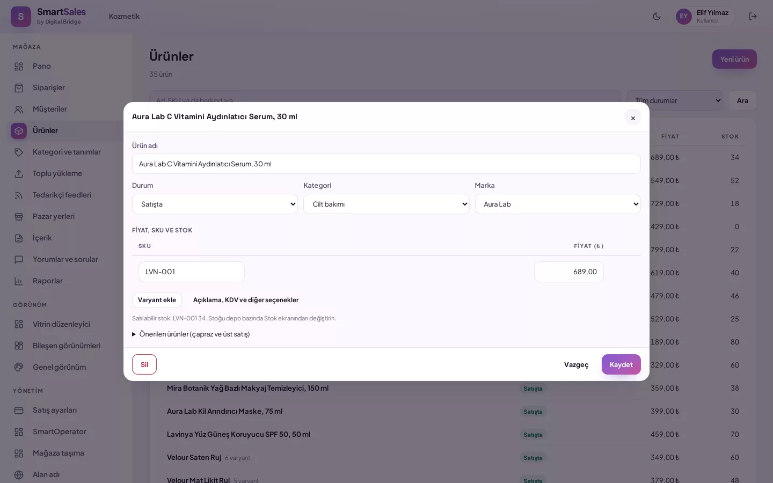Open the Durum dropdown

[215, 204]
